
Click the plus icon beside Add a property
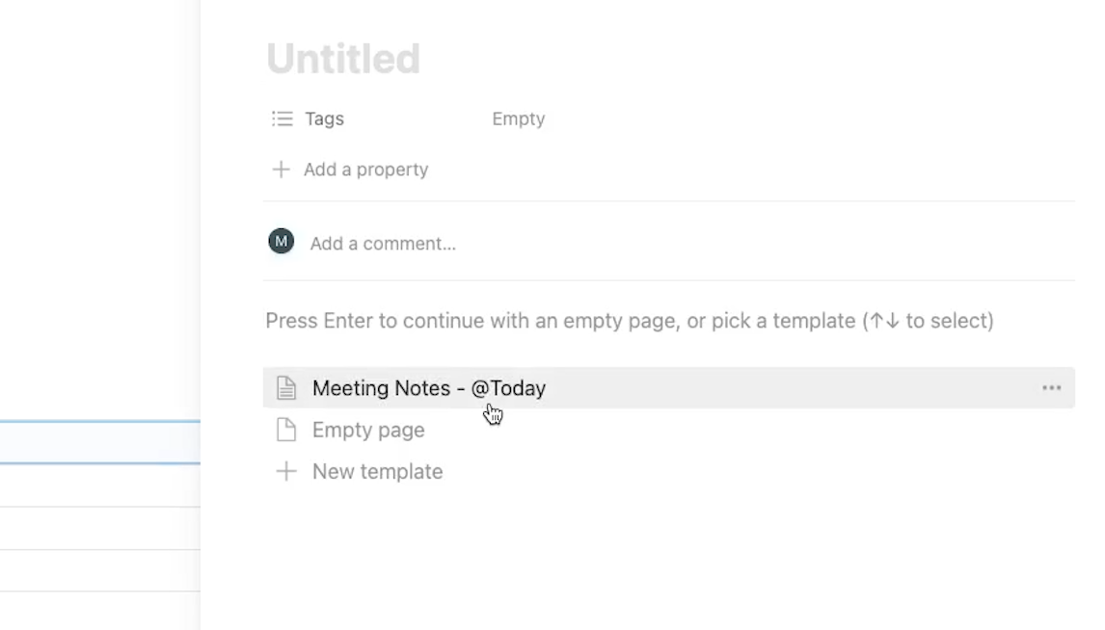click(282, 170)
